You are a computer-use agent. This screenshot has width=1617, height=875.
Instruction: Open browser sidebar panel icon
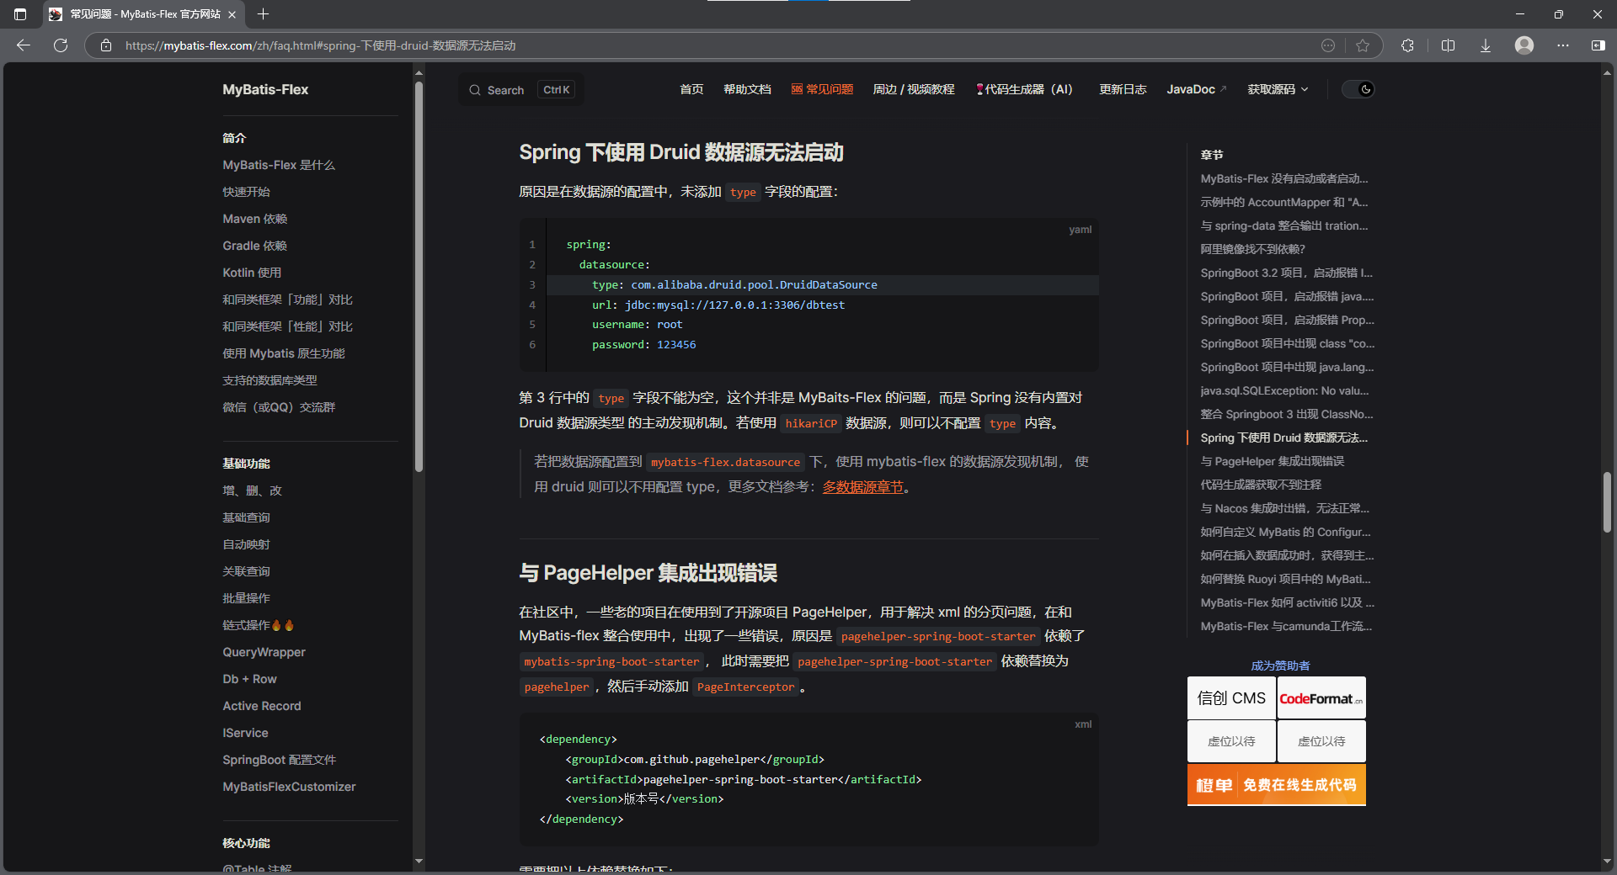coord(1598,45)
